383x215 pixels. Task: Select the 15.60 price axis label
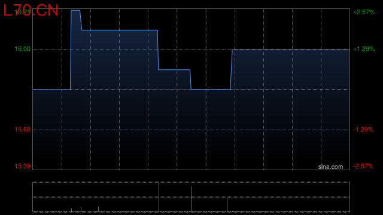tap(23, 130)
